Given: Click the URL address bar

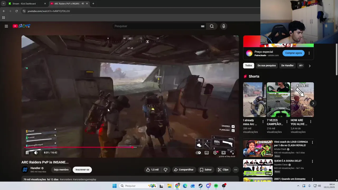Looking at the screenshot, I should pyautogui.click(x=140, y=11).
